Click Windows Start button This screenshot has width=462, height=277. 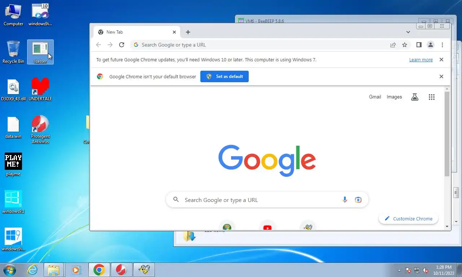9,269
